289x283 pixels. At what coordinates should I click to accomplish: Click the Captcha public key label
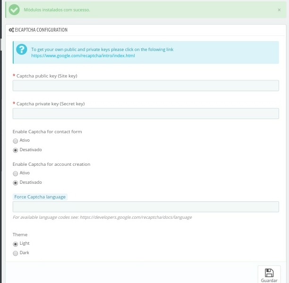click(47, 76)
